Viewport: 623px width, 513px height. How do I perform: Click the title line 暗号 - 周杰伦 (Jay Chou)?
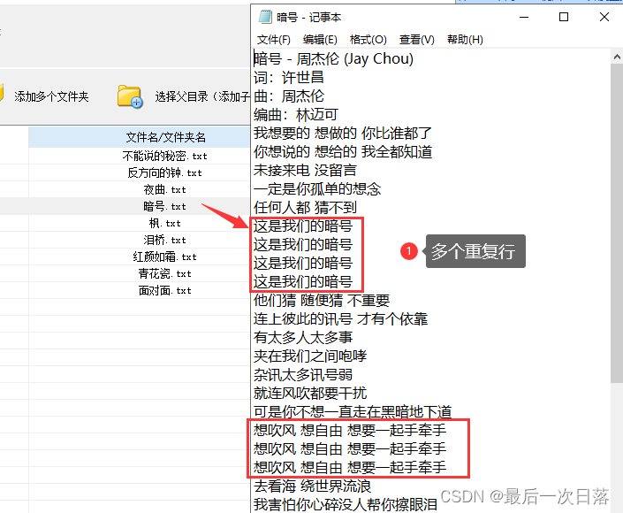click(x=333, y=59)
